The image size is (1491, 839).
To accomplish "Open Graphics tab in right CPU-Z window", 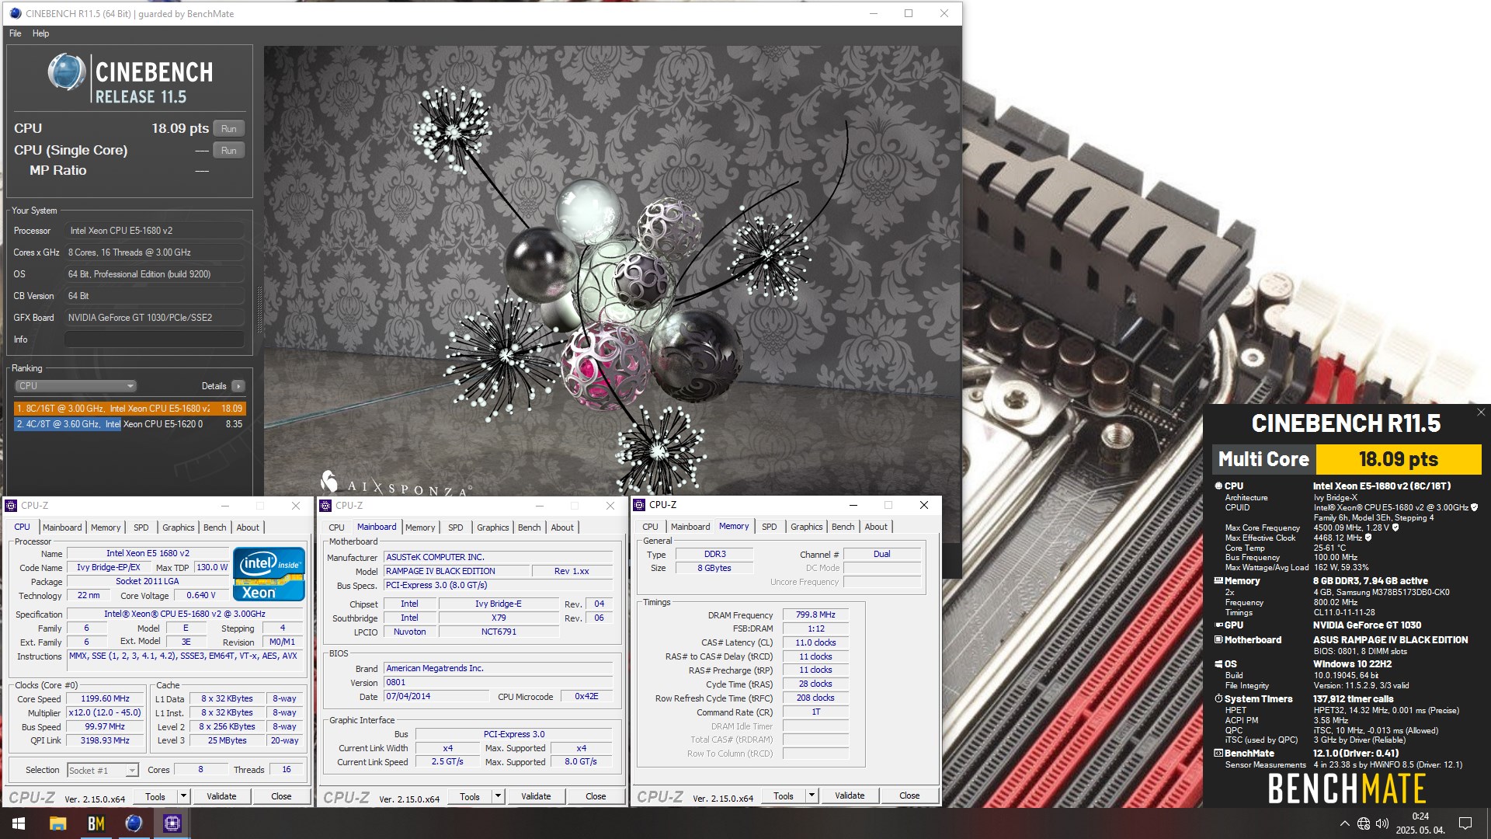I will tap(806, 527).
